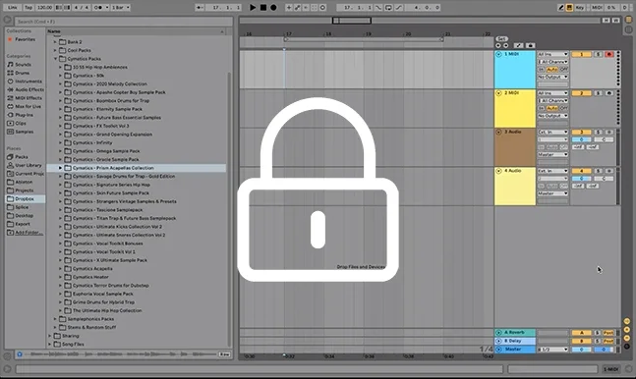636x379 pixels.
Task: Click the Tap tempo button
Action: click(29, 7)
